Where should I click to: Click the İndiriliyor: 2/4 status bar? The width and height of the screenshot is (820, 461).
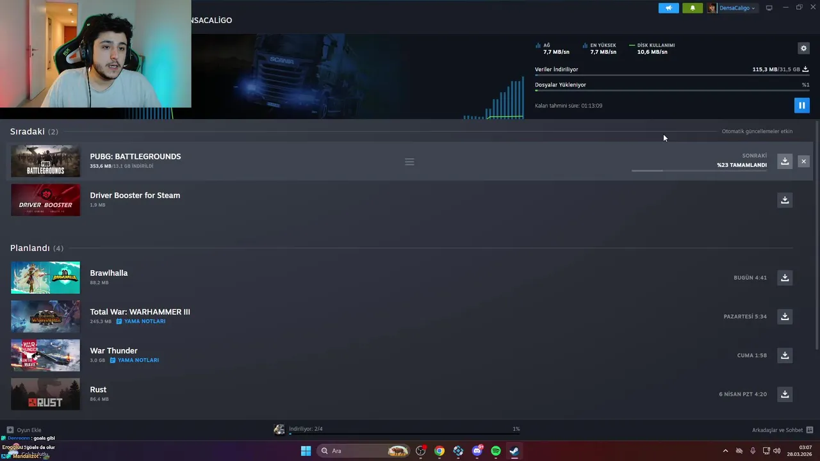point(404,429)
